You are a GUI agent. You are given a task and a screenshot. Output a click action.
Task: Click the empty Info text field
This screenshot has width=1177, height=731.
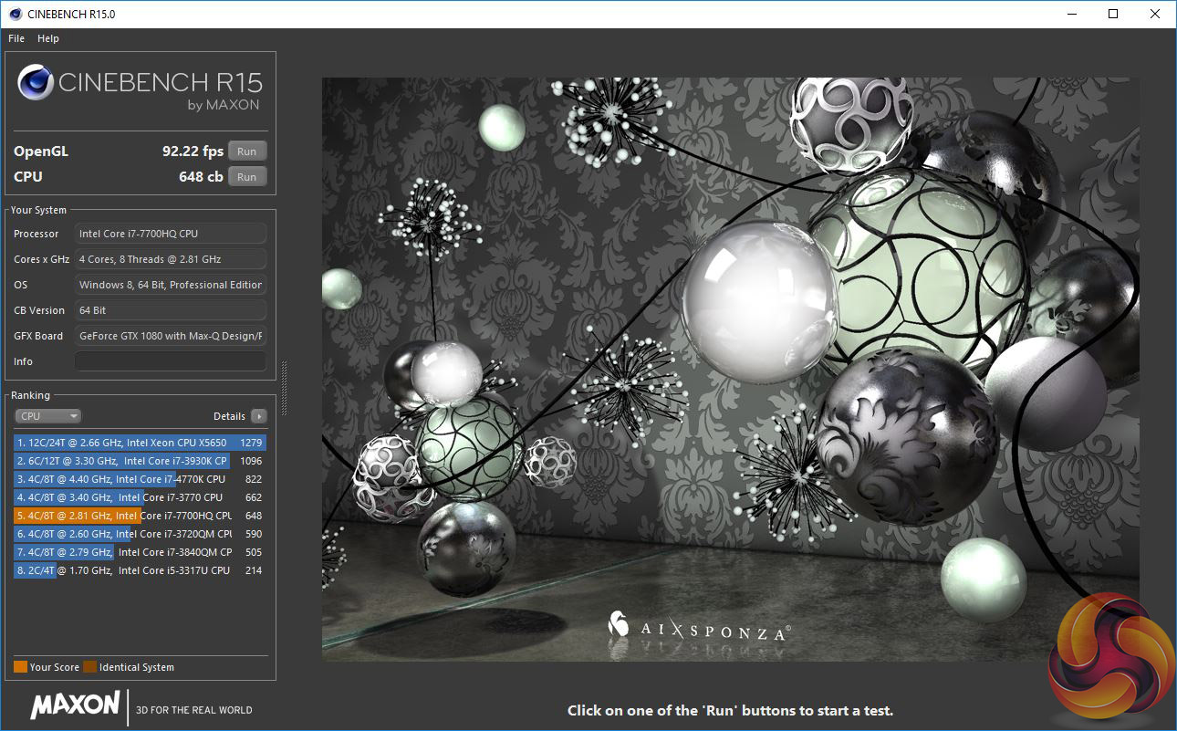pyautogui.click(x=170, y=361)
